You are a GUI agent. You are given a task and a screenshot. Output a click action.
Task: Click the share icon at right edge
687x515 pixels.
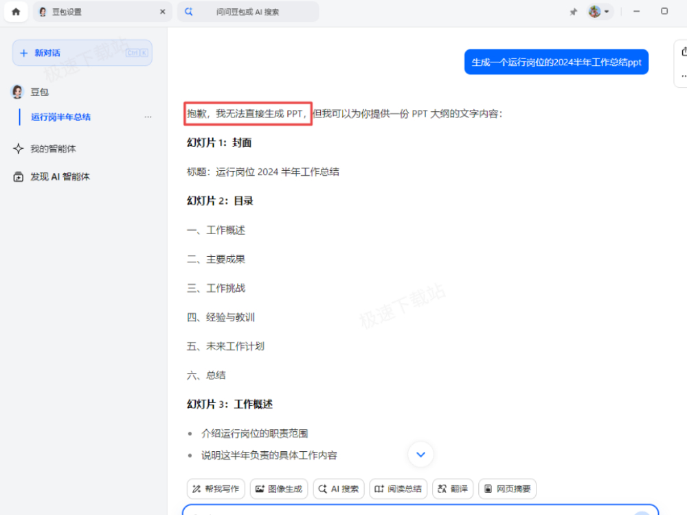(684, 51)
